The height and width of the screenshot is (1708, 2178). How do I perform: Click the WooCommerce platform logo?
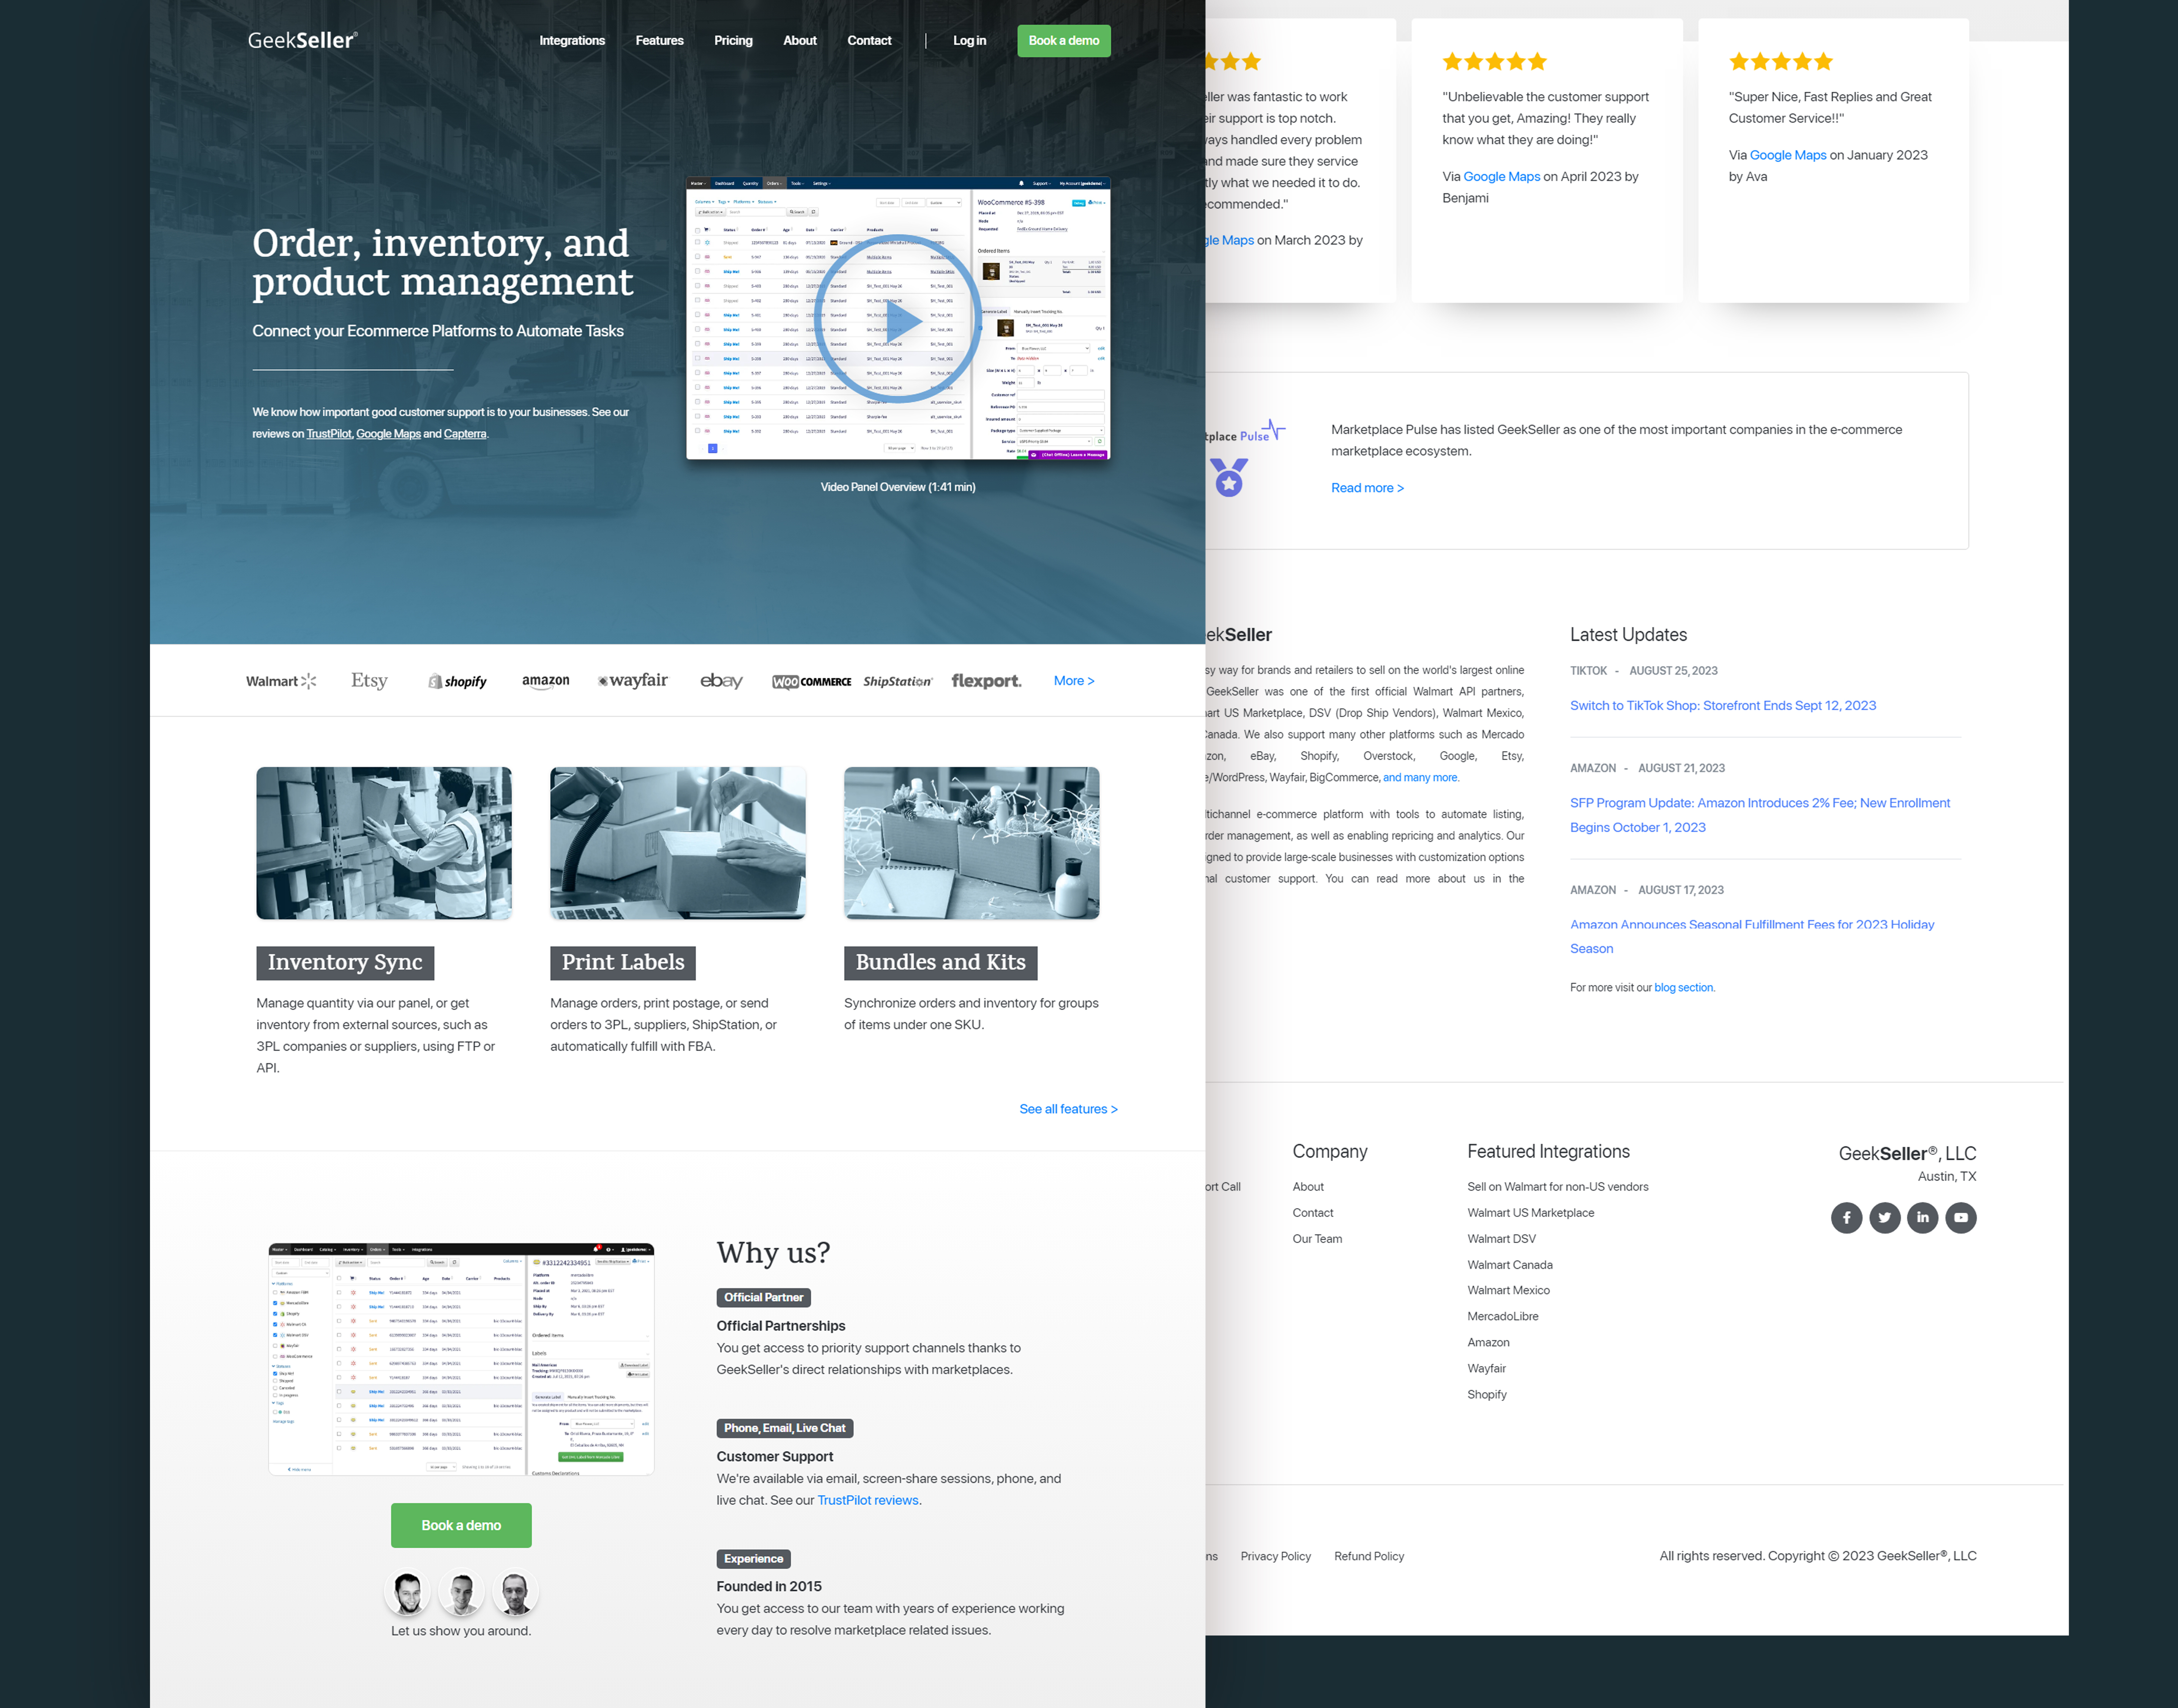811,682
